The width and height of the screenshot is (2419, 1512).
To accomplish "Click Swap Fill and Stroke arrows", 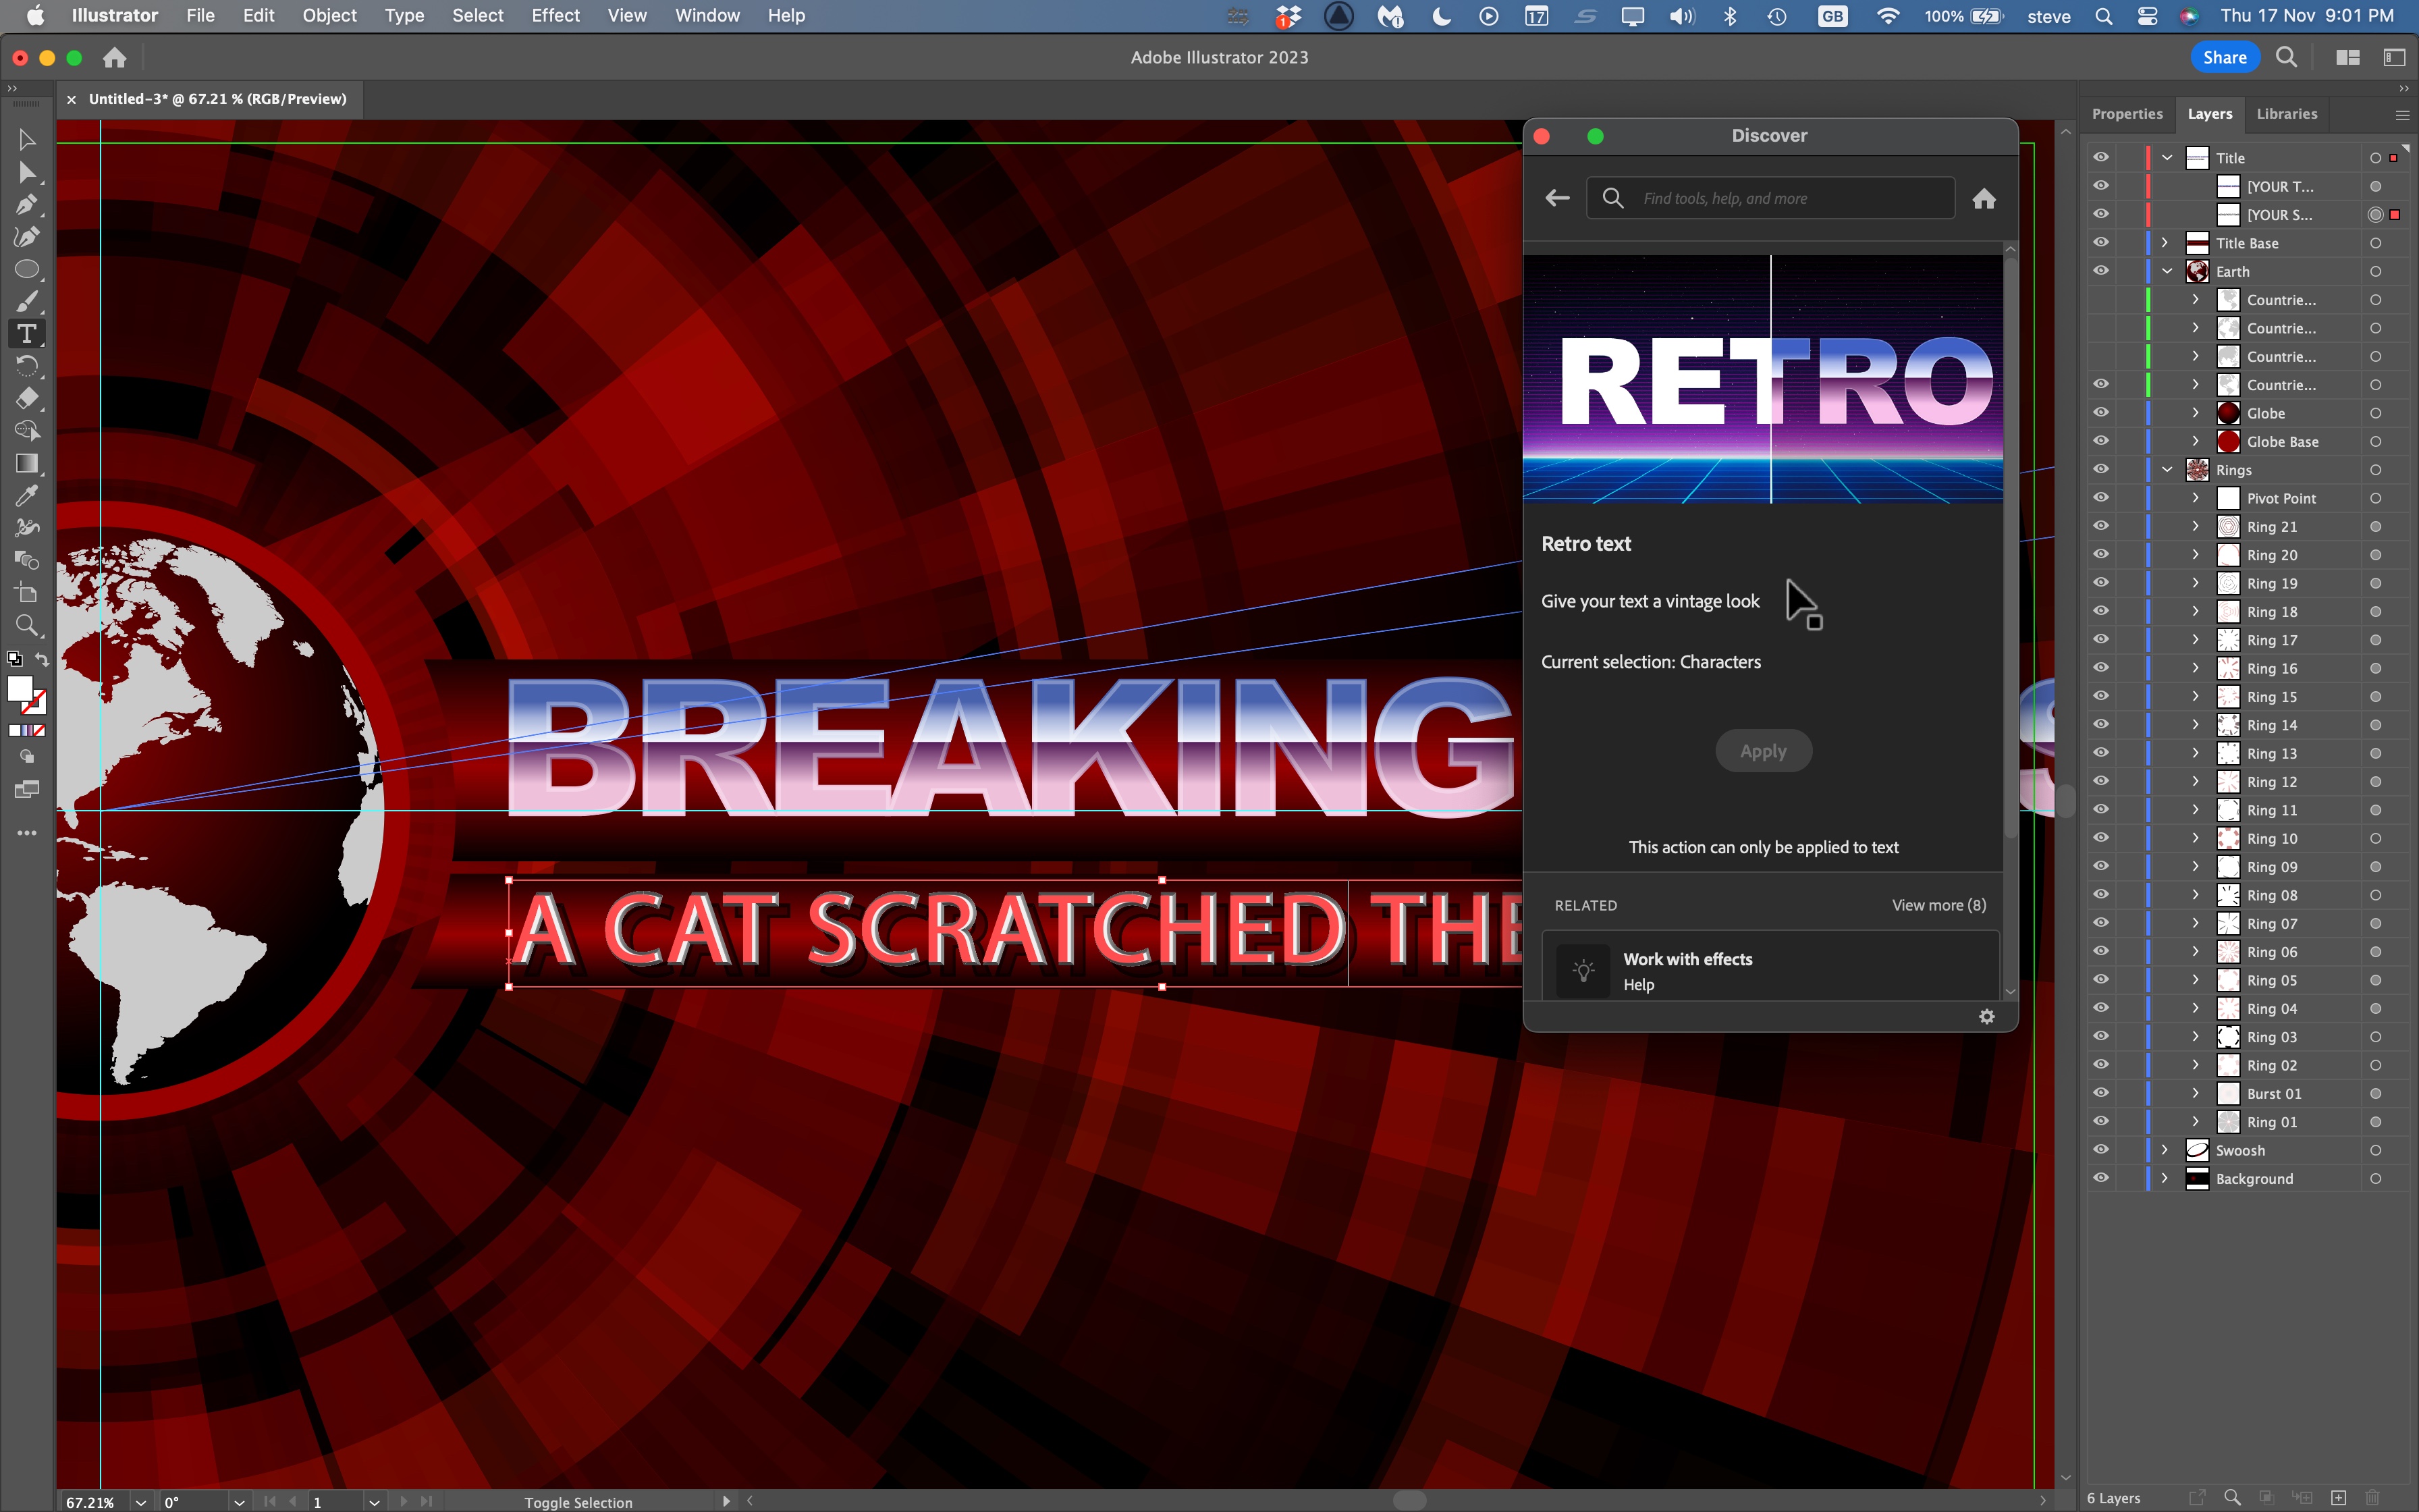I will (x=42, y=659).
